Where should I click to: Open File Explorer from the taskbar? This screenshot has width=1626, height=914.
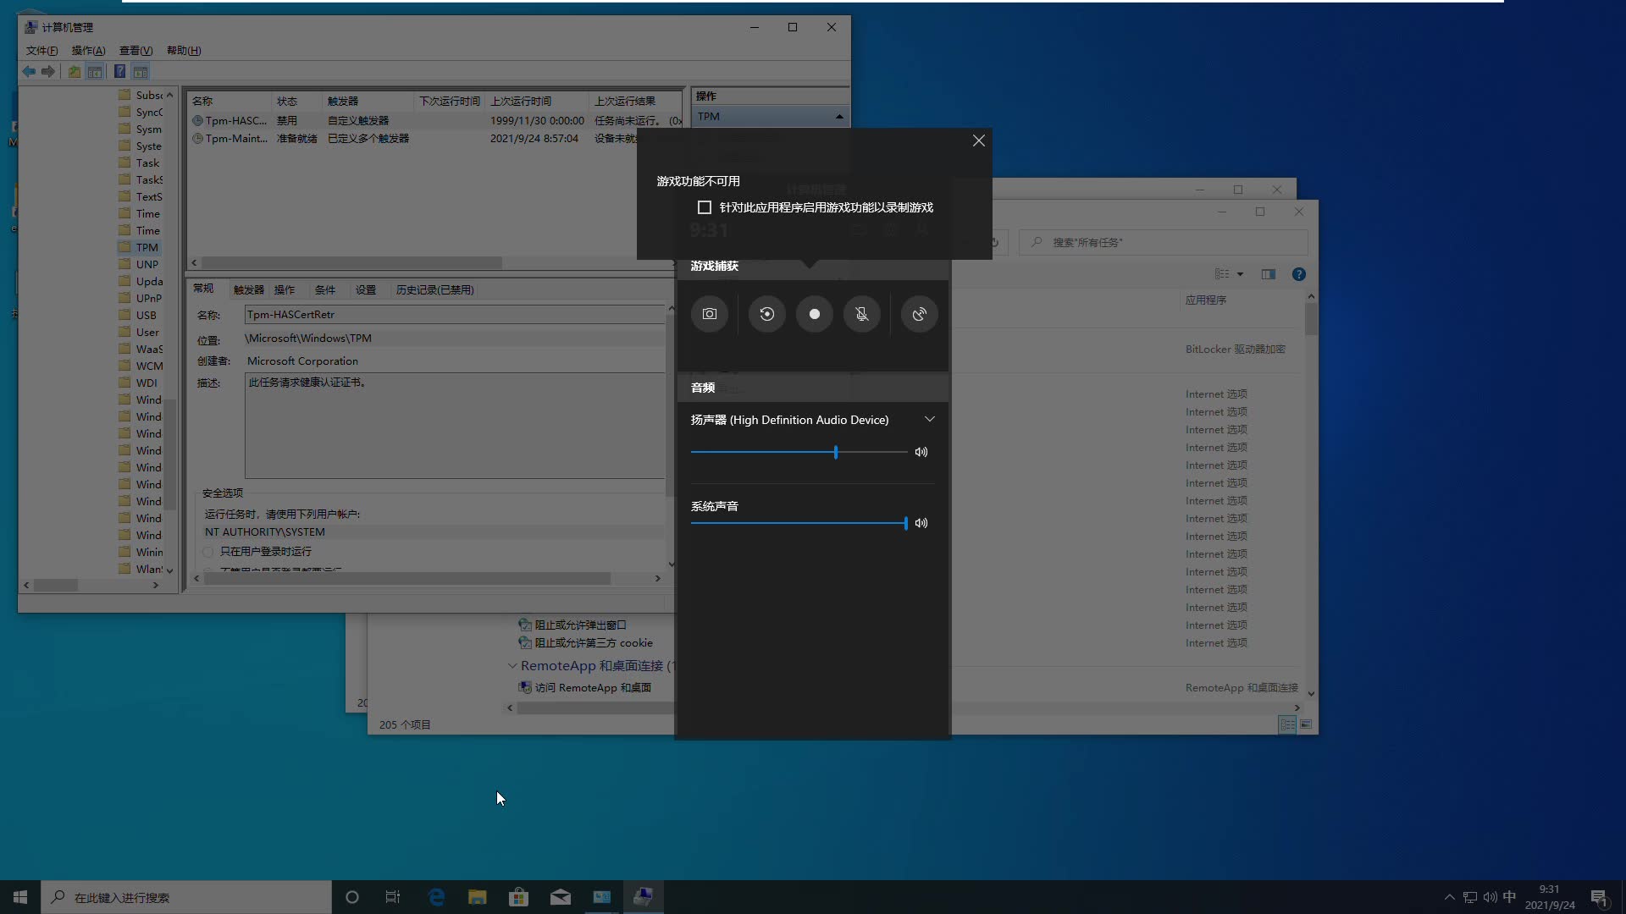point(478,897)
